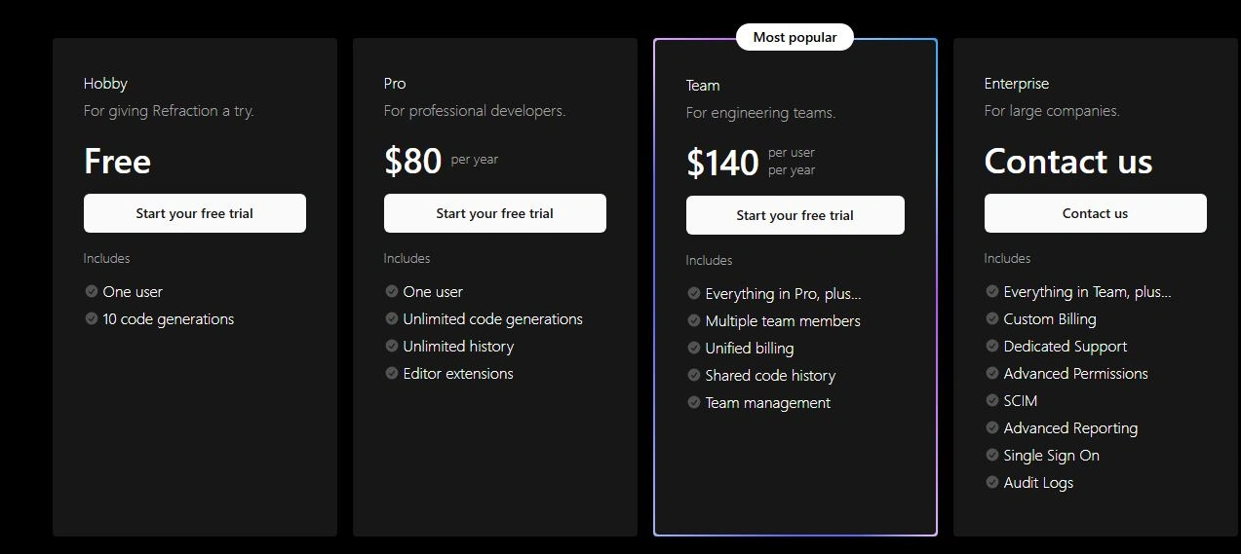Image resolution: width=1241 pixels, height=554 pixels.
Task: Click the checkmark icon next to Editor extensions
Action: [x=392, y=373]
